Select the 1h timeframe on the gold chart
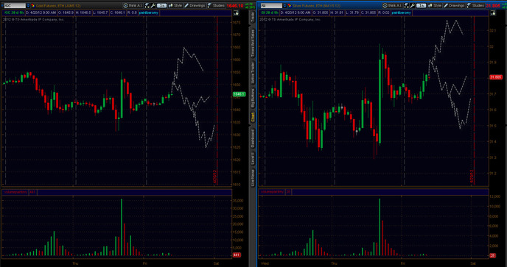This screenshot has height=267, width=507. [161, 5]
